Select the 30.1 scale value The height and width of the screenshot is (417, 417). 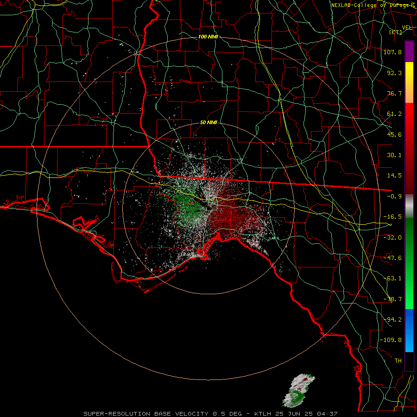(394, 155)
